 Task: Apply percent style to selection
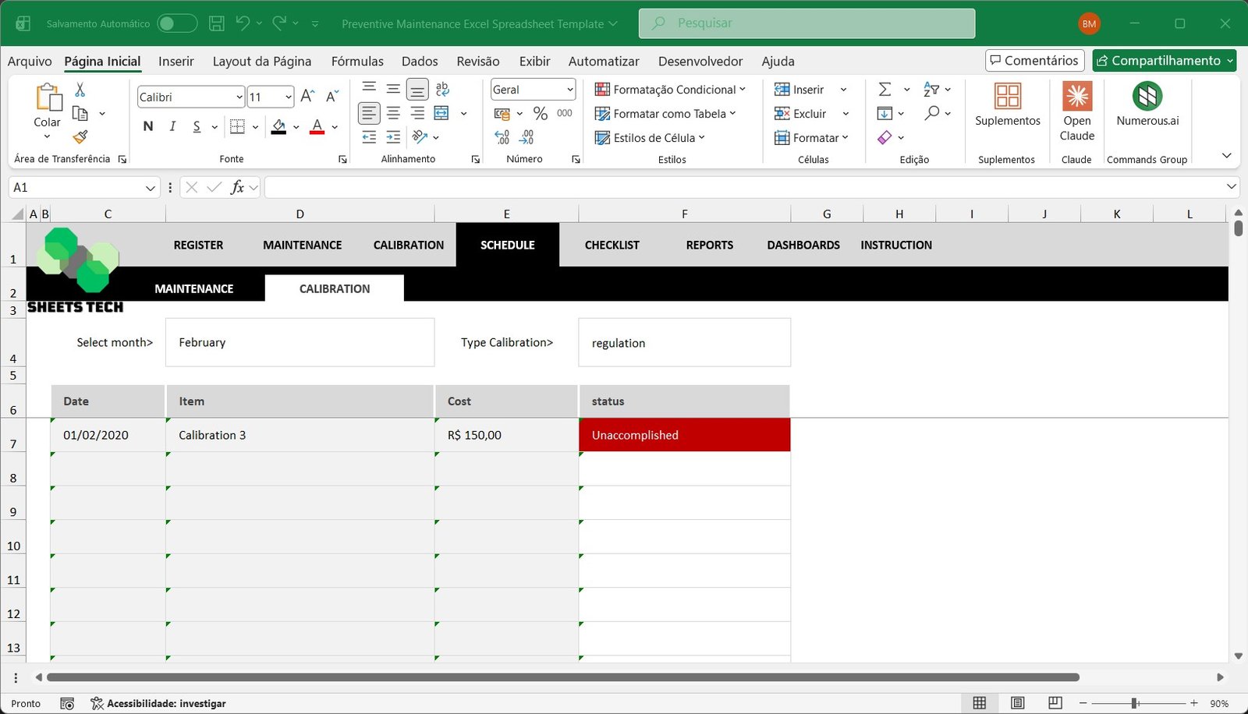541,113
